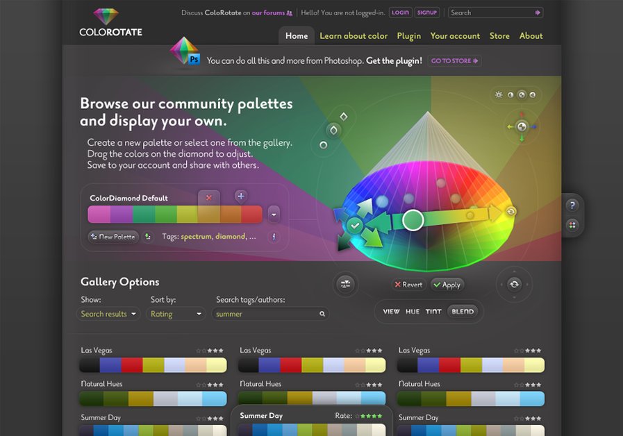
Task: Select pink swatch in ColorDiamond Default palette
Action: coord(99,215)
